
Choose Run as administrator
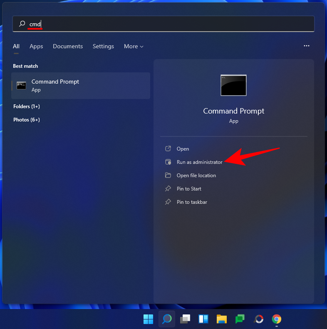(199, 162)
